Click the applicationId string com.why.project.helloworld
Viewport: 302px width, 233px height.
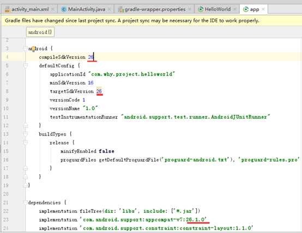click(x=131, y=74)
